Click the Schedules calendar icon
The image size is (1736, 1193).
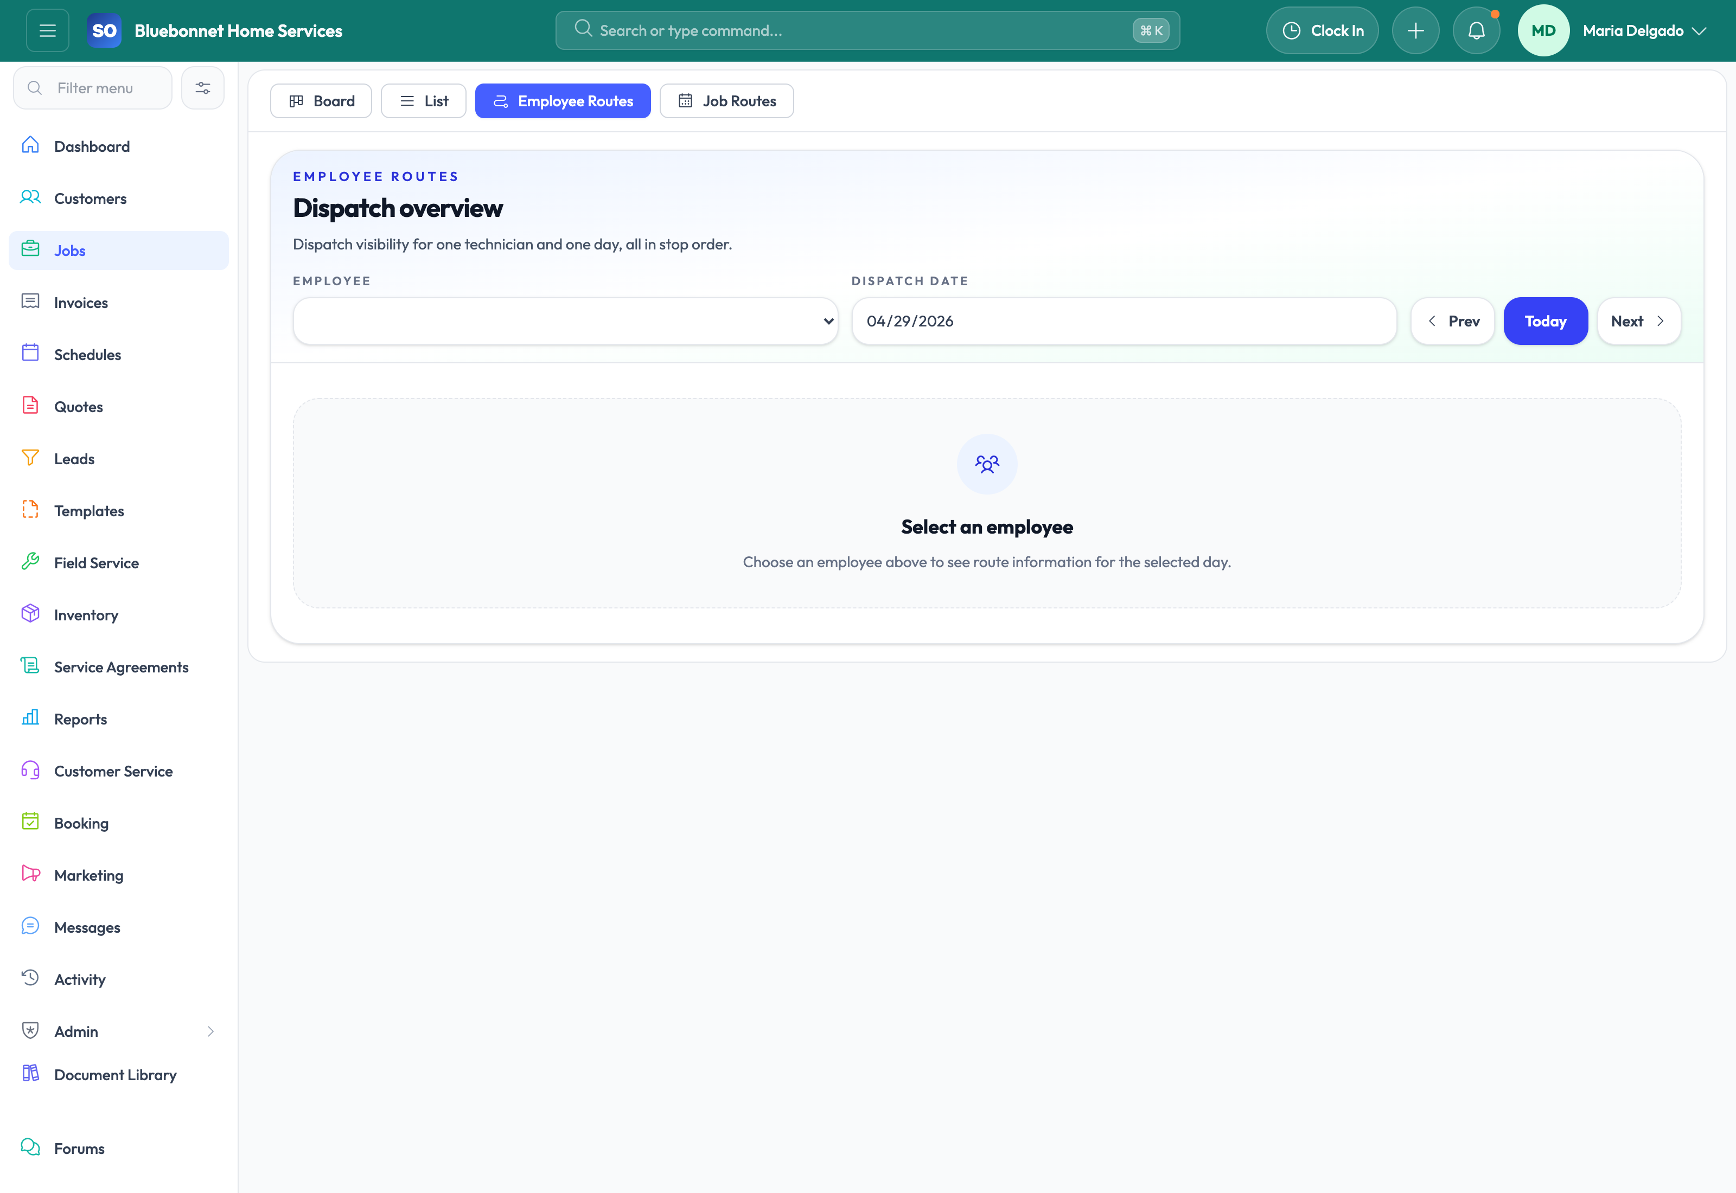(31, 354)
